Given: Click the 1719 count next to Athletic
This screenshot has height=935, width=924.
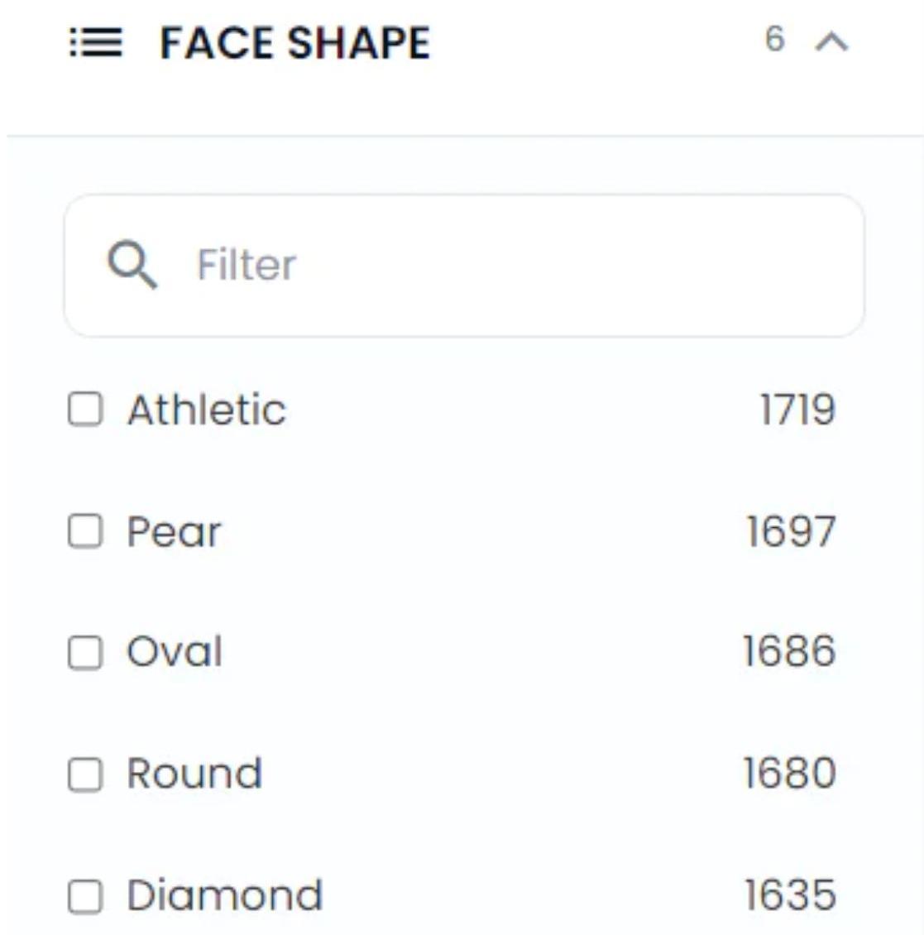Looking at the screenshot, I should pos(797,410).
